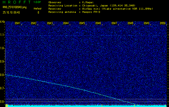The image size is (169, 107).
Task: Click the 0944 time marker
Action: (x=66, y=23)
